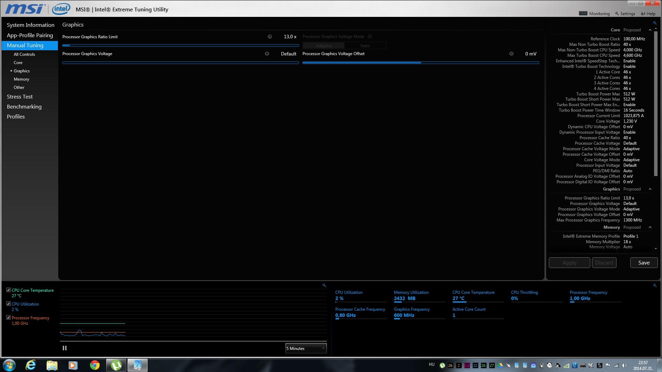The width and height of the screenshot is (662, 372).
Task: Click wrench icon above the monitoring graph
Action: click(324, 285)
